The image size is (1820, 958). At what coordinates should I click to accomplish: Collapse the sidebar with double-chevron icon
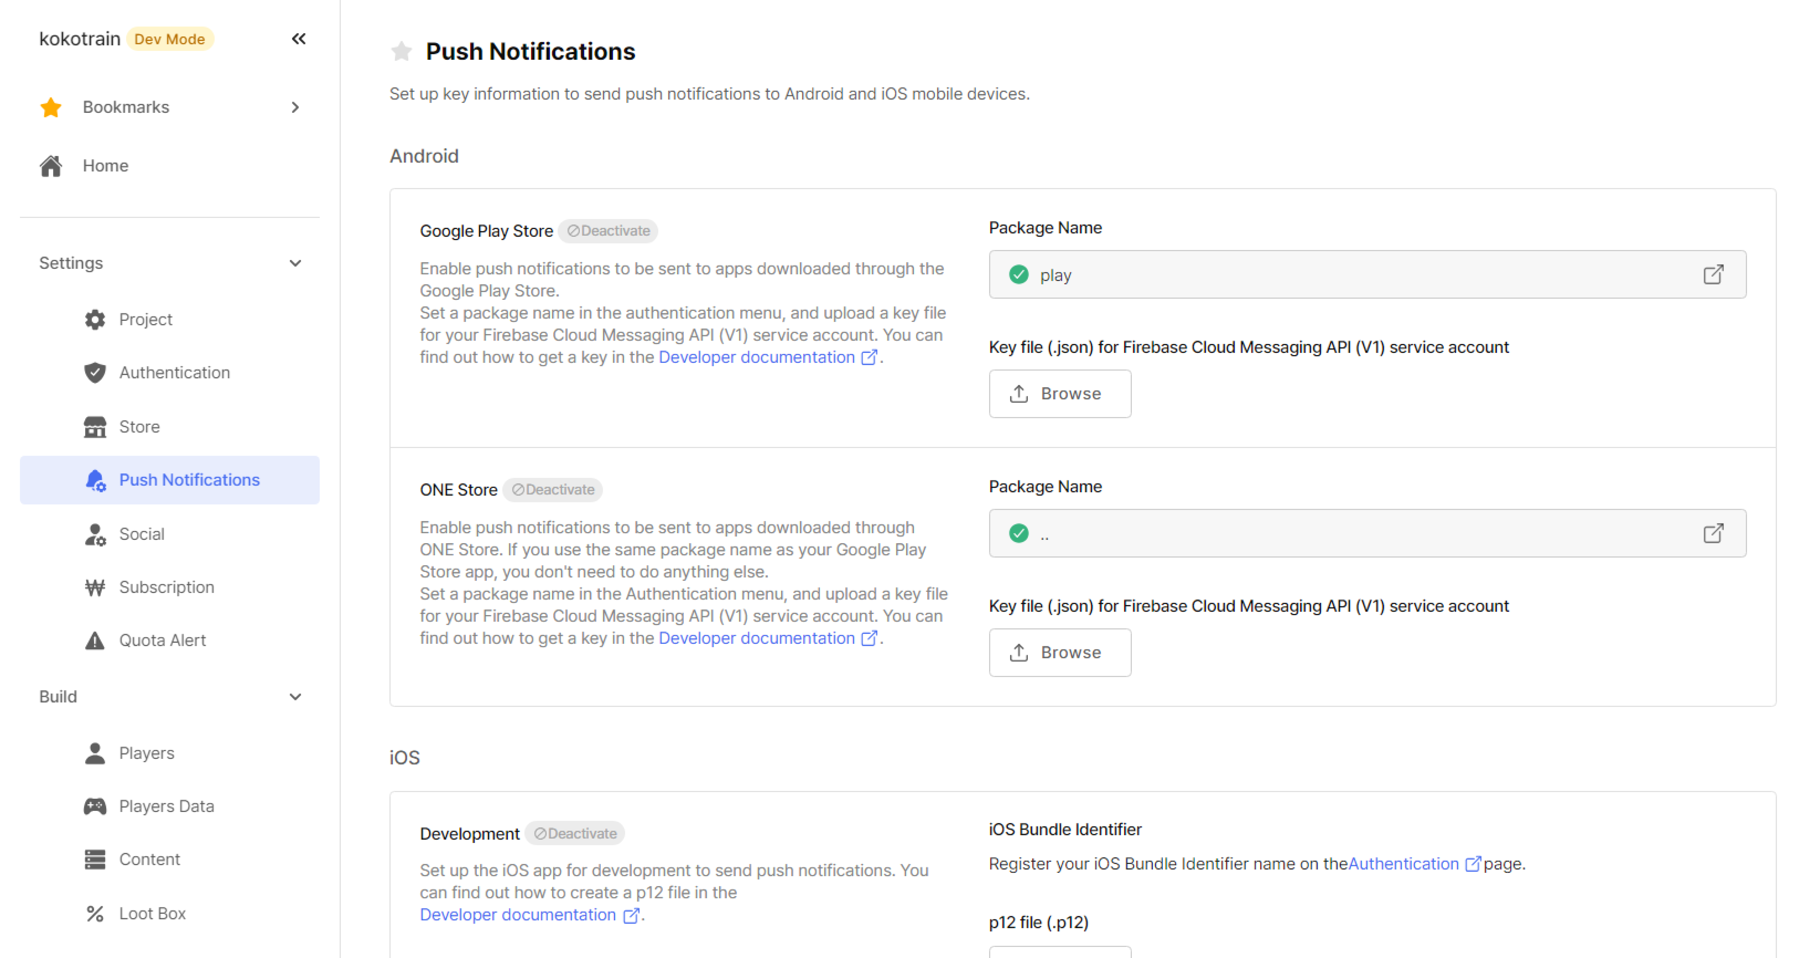299,39
